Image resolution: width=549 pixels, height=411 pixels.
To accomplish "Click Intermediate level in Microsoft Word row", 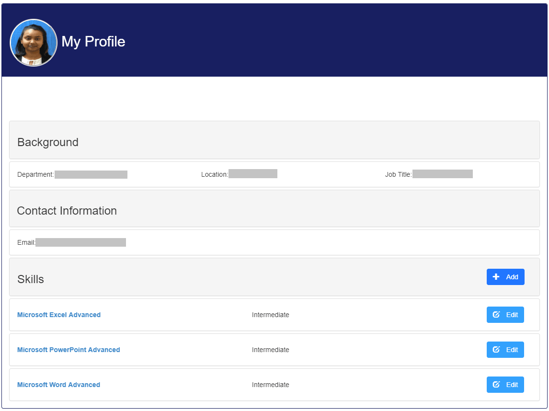I will coord(271,385).
